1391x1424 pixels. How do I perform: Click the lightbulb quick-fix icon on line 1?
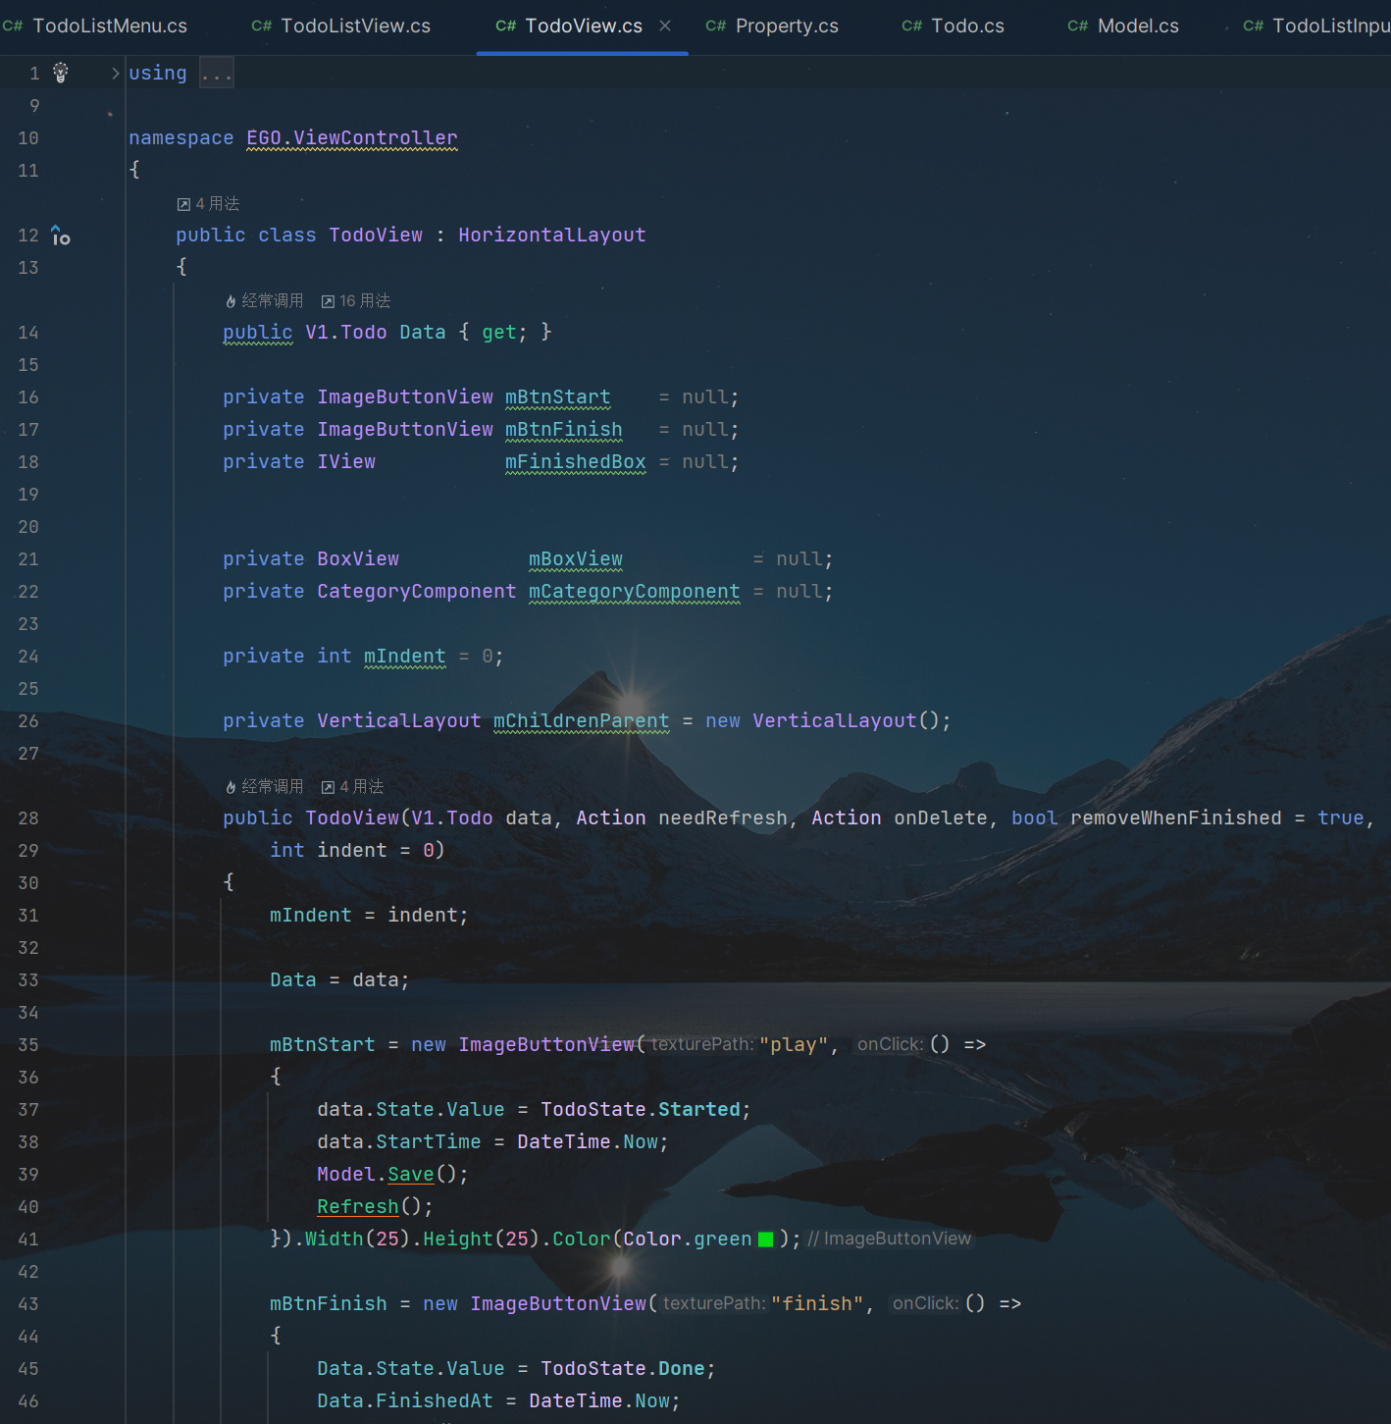click(61, 72)
